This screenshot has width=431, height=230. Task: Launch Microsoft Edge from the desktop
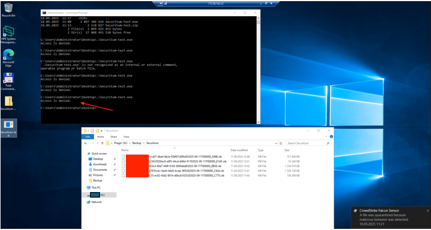8,55
